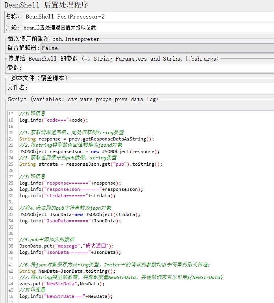The height and width of the screenshot is (303, 274).
Task: Click the comment on line 41 about Jmeter
Action: [x=115, y=265]
